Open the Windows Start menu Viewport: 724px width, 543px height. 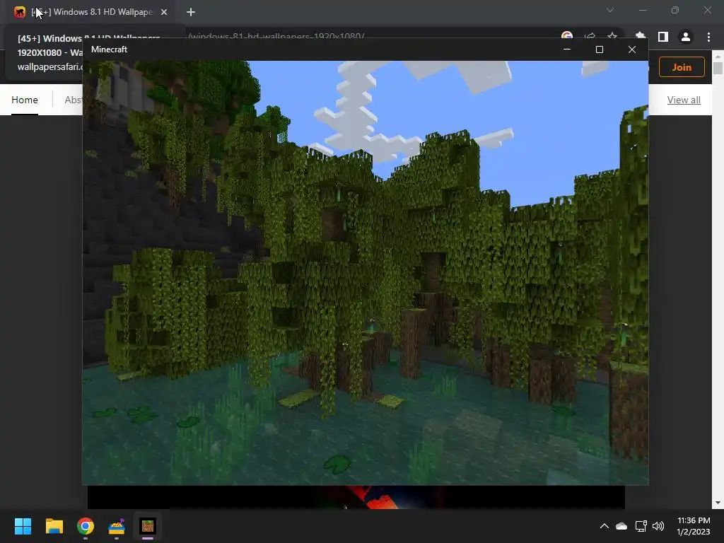(x=23, y=526)
